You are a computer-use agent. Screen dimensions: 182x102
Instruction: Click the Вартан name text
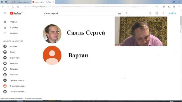[x=78, y=55]
